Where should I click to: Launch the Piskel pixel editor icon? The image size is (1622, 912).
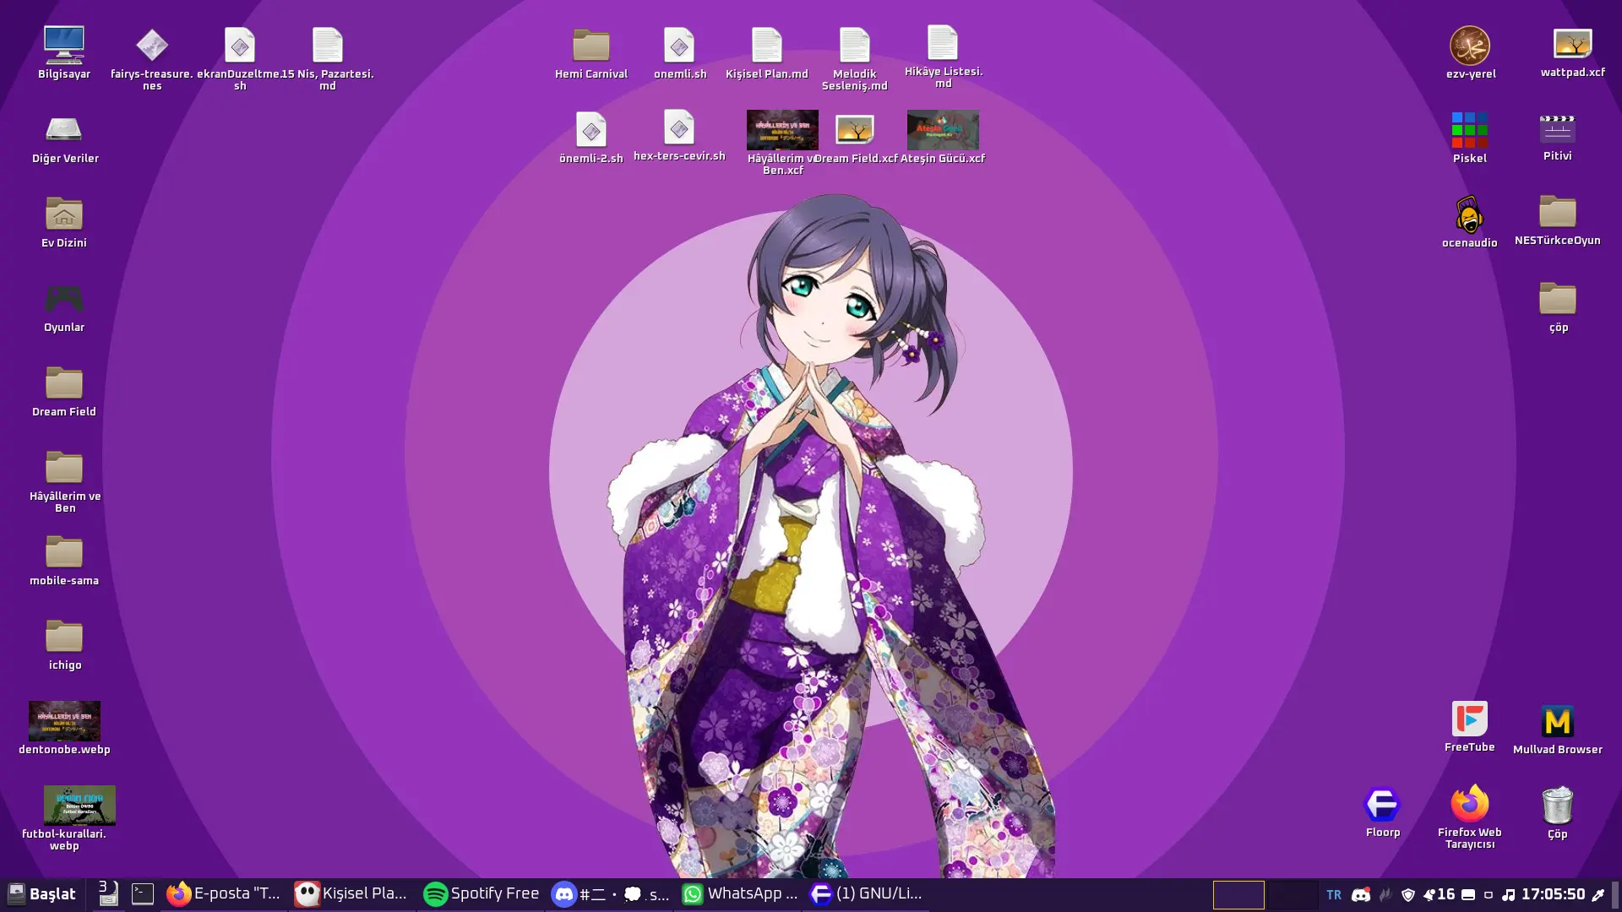tap(1470, 130)
